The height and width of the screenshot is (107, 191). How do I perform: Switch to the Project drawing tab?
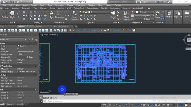39,26
